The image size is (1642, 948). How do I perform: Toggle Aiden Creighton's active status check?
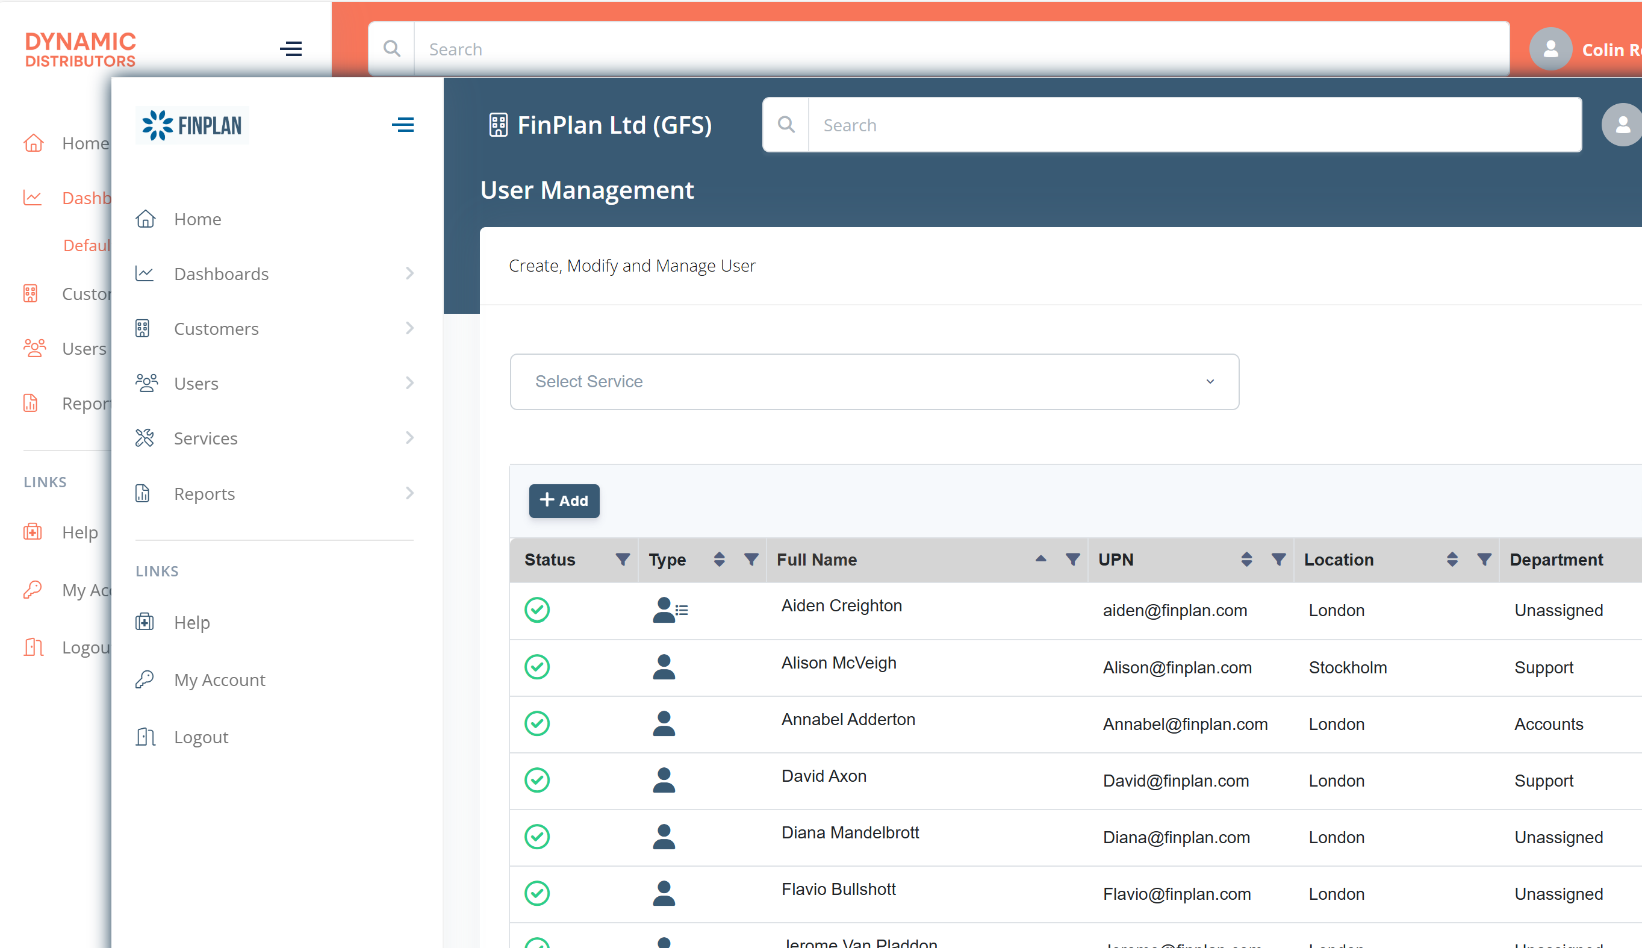pos(537,610)
